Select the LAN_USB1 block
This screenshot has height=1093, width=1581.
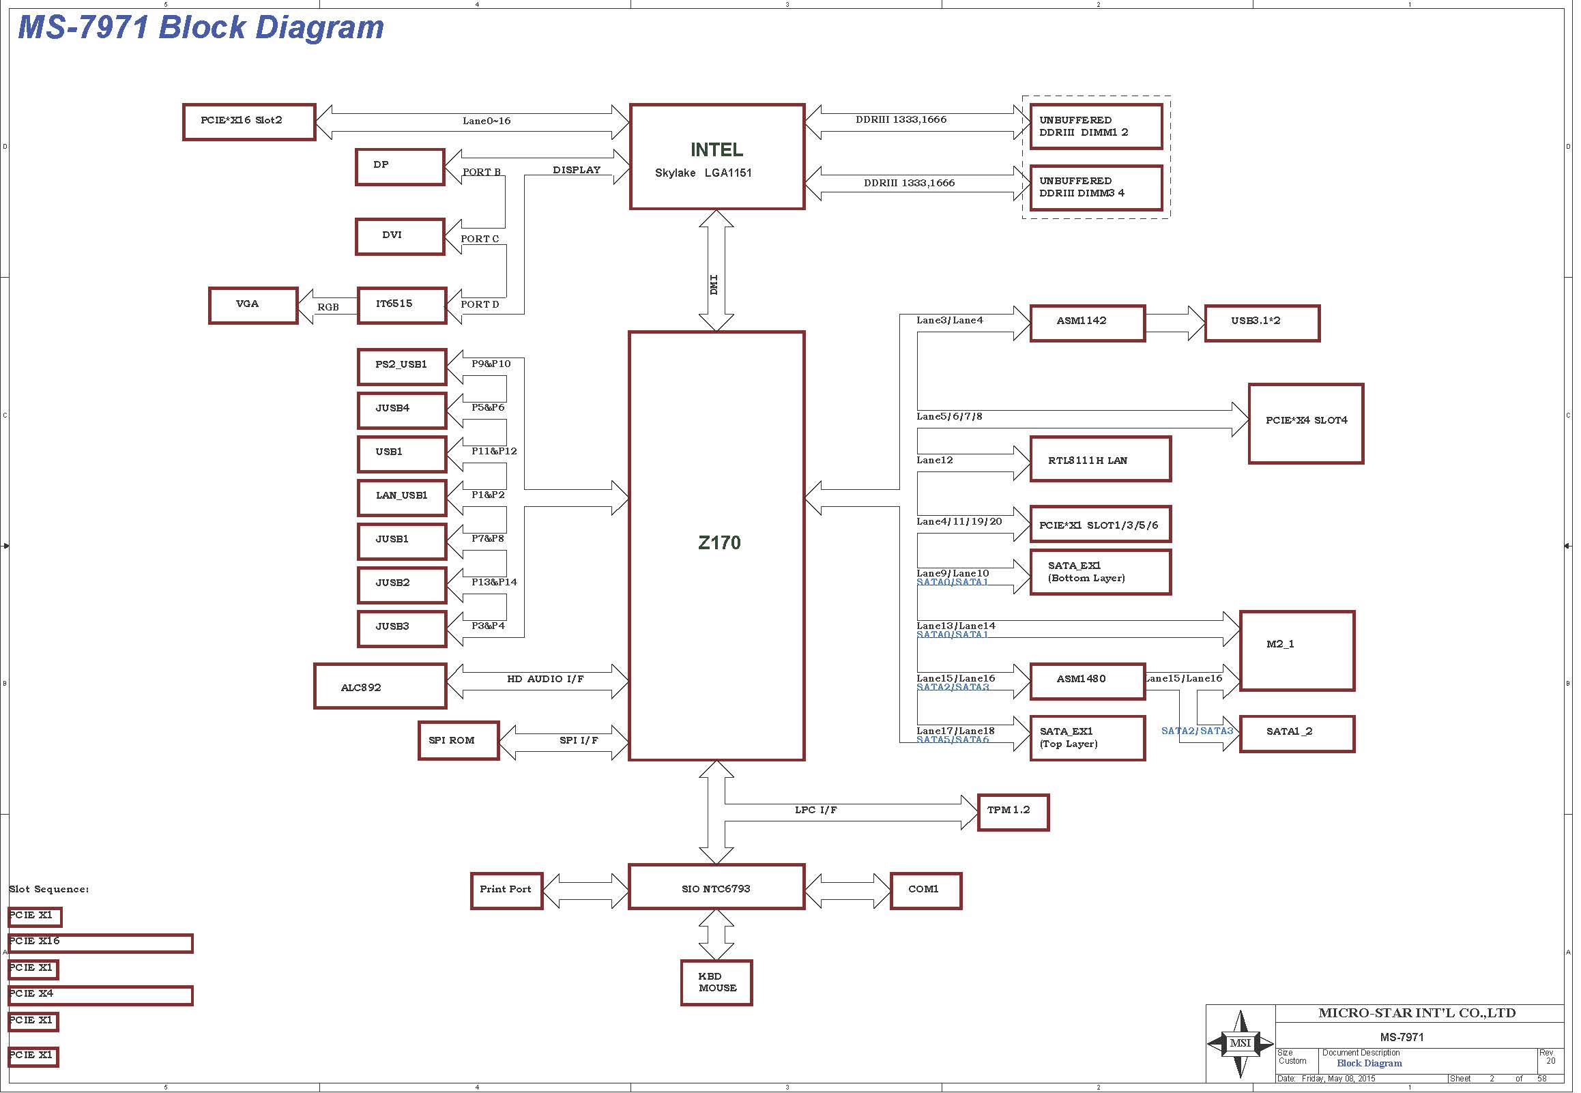(403, 499)
